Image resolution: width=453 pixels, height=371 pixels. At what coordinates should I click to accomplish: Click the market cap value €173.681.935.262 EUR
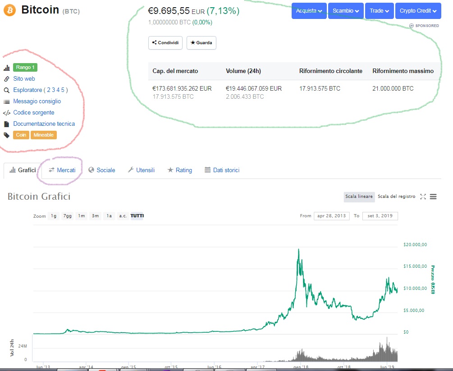coord(182,88)
